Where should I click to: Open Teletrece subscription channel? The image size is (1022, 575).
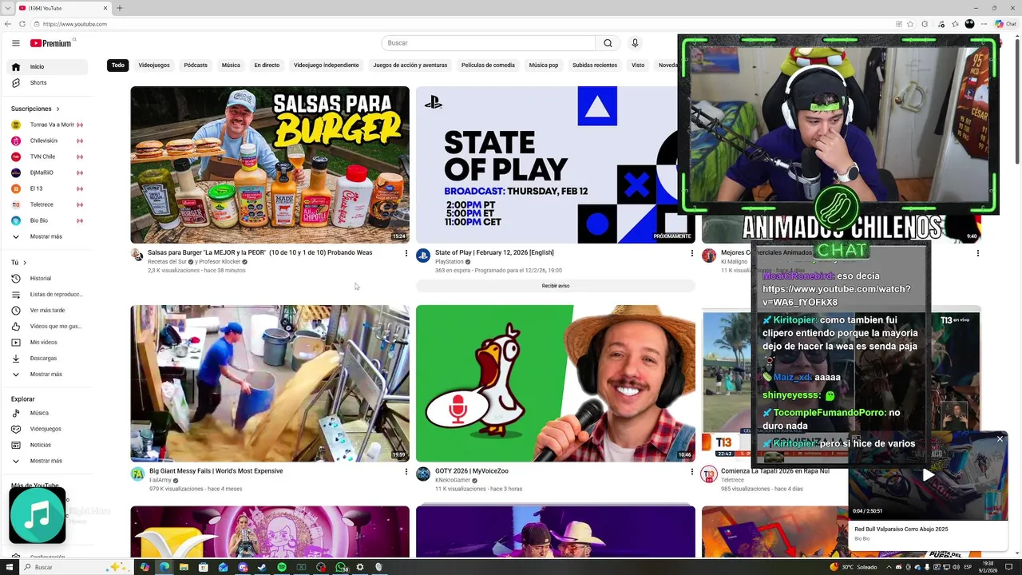tap(48, 204)
